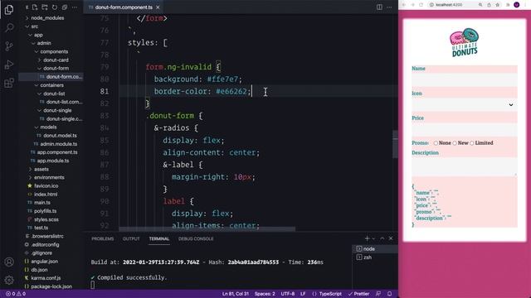Close the terminal panel
The height and width of the screenshot is (298, 531).
point(391,238)
